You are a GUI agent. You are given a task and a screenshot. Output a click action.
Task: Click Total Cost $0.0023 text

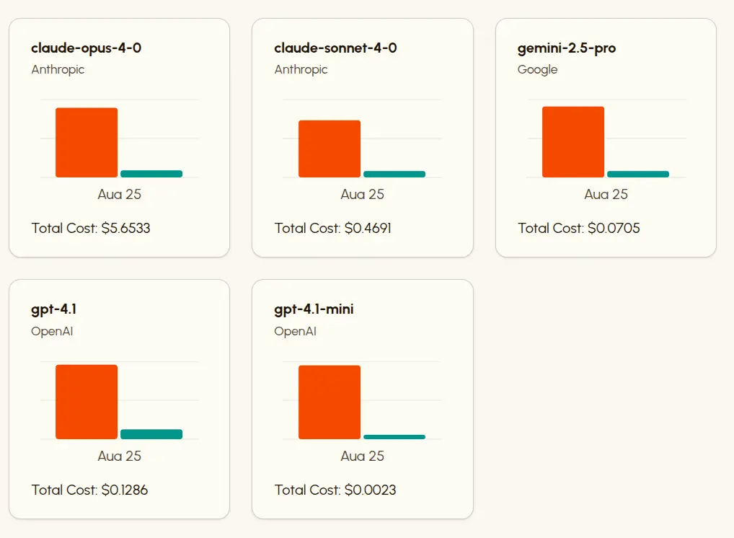(335, 490)
